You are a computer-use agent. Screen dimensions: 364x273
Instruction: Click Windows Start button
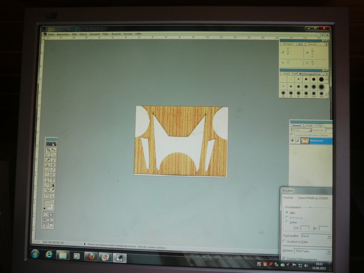pyautogui.click(x=35, y=254)
